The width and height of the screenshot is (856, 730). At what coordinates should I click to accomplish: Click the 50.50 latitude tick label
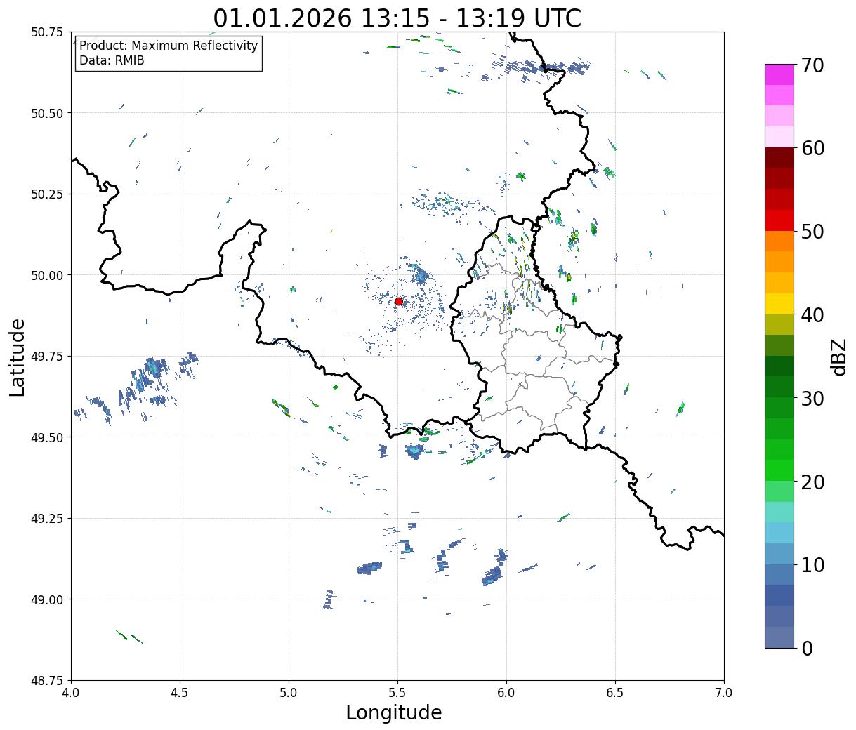(47, 113)
